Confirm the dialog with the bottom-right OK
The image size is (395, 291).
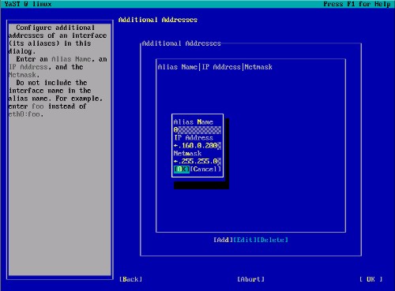tap(371, 279)
